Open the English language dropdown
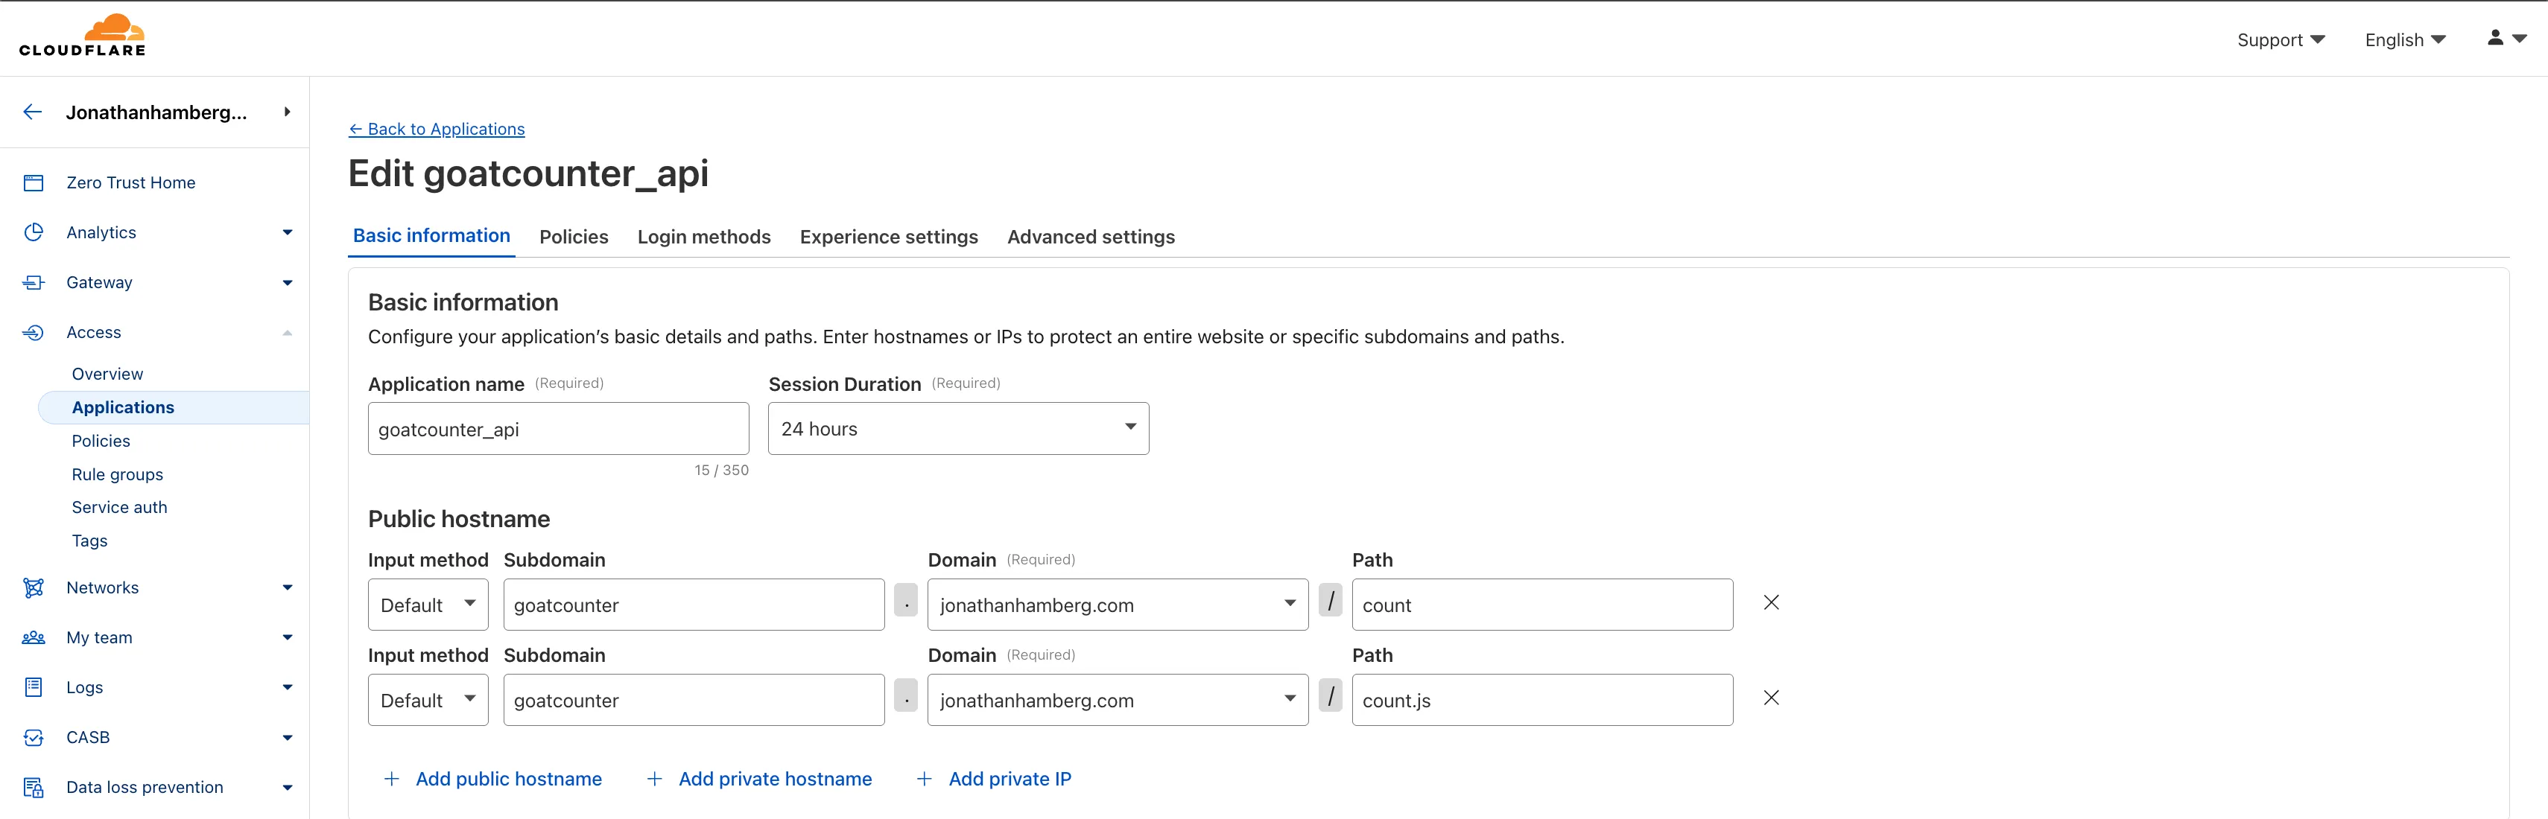Screen dimensions: 2548x819 [2404, 39]
